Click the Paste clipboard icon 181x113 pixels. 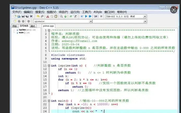56,16
